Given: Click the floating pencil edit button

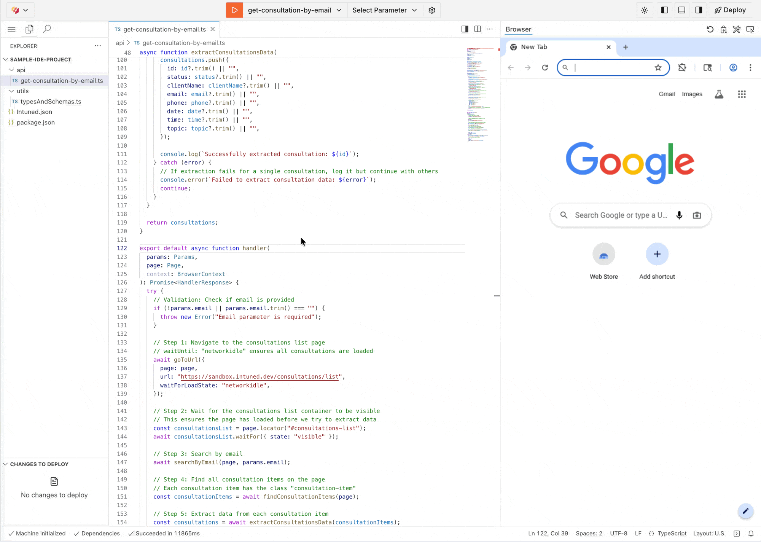Looking at the screenshot, I should pyautogui.click(x=745, y=512).
